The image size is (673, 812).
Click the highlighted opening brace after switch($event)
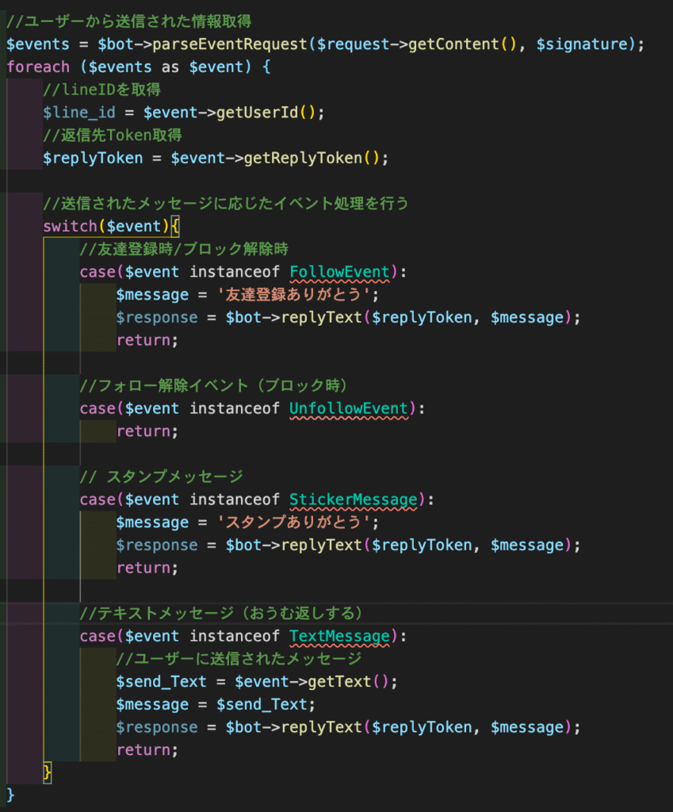click(x=175, y=227)
